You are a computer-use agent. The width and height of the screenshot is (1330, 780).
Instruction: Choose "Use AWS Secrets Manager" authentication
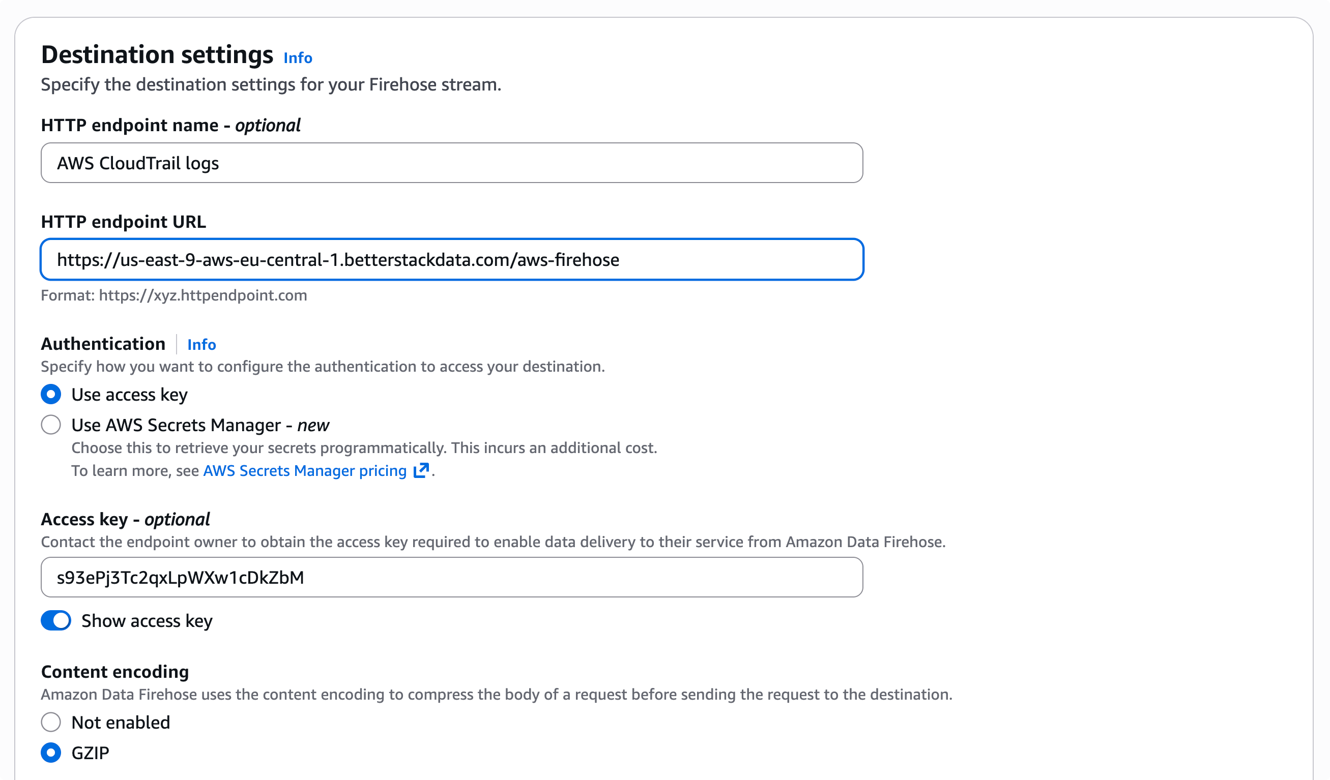(x=51, y=425)
